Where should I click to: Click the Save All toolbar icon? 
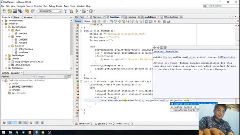(x=20, y=11)
